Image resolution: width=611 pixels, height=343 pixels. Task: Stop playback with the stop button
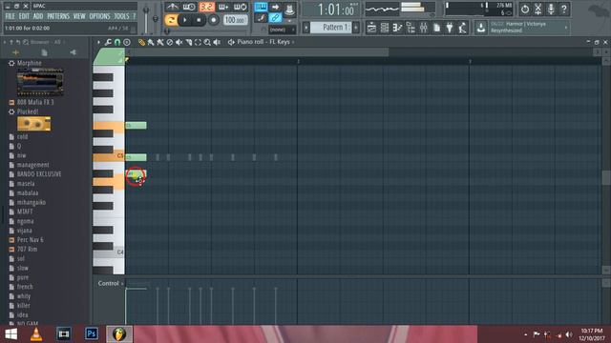coord(199,20)
